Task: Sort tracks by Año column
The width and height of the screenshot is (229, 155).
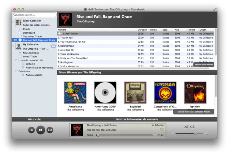Action: pos(180,30)
